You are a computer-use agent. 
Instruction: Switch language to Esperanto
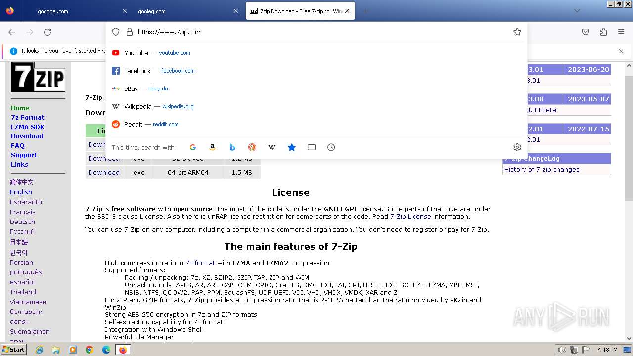[26, 202]
